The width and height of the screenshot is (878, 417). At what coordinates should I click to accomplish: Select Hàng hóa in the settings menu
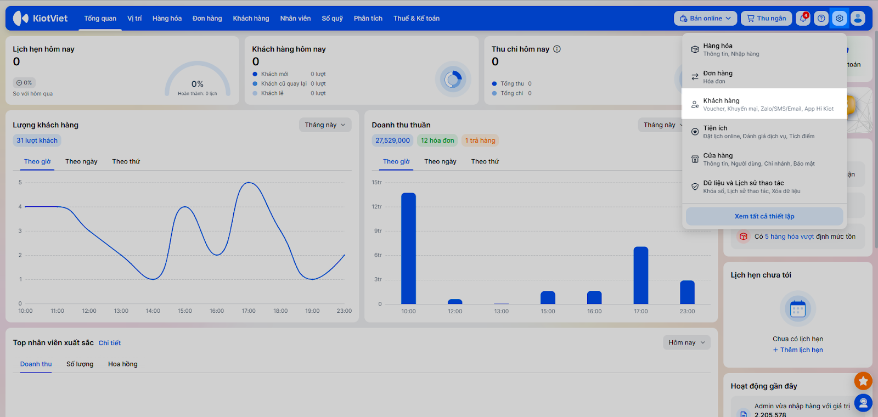pyautogui.click(x=764, y=49)
